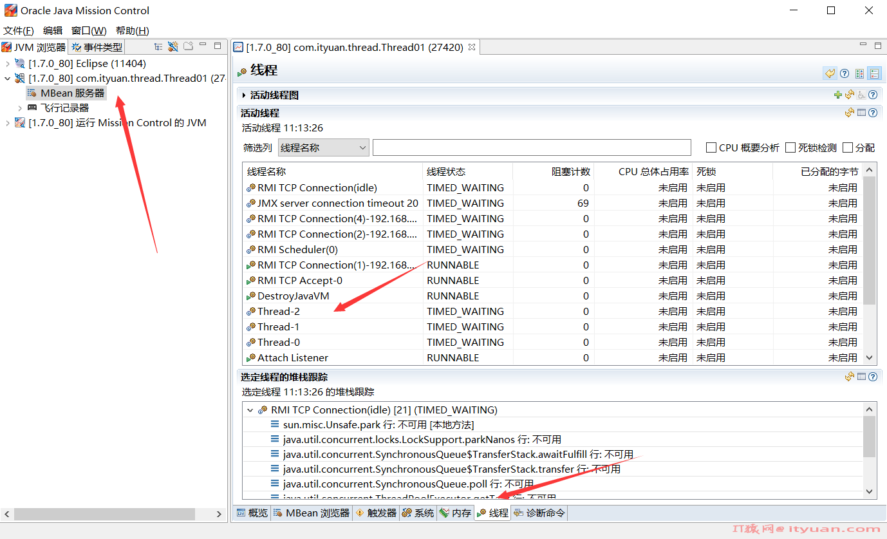Open the 窗口(W) menu
This screenshot has width=887, height=539.
tap(89, 30)
